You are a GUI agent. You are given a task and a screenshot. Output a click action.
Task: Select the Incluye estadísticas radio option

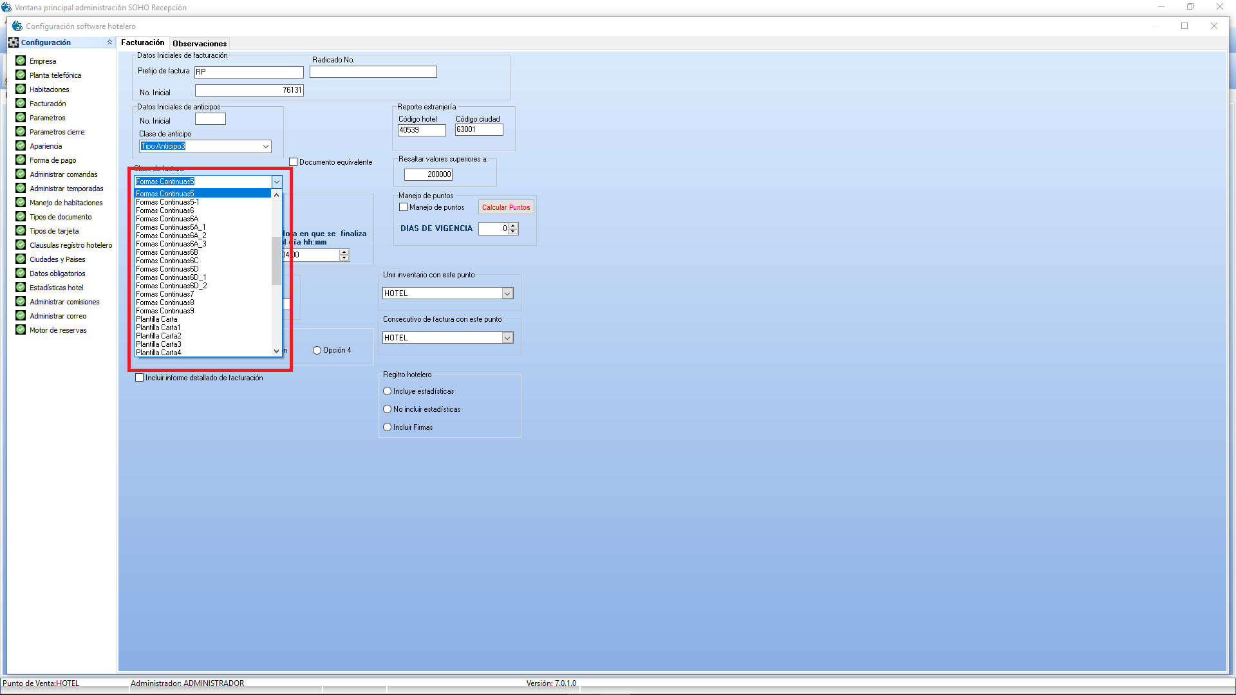388,391
